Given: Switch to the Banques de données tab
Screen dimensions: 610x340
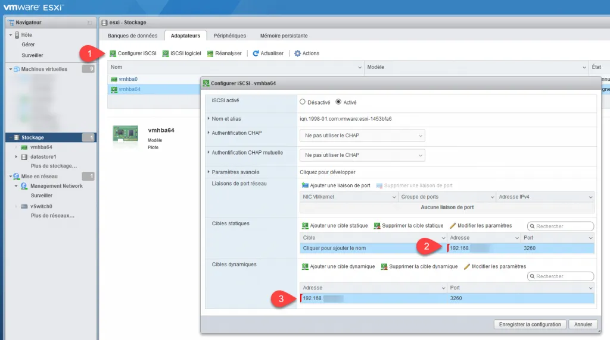Looking at the screenshot, I should point(132,36).
